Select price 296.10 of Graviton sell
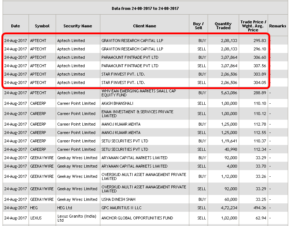This screenshot has width=290, height=226. pyautogui.click(x=260, y=49)
